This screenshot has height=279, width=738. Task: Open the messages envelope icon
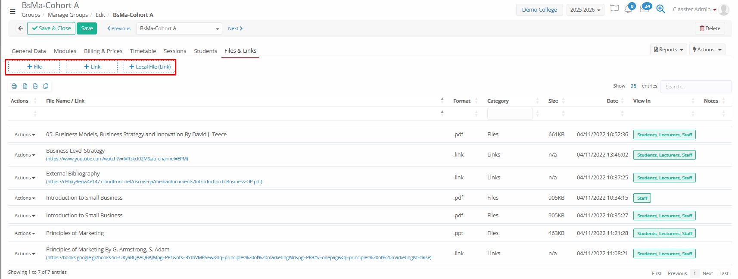[x=644, y=9]
